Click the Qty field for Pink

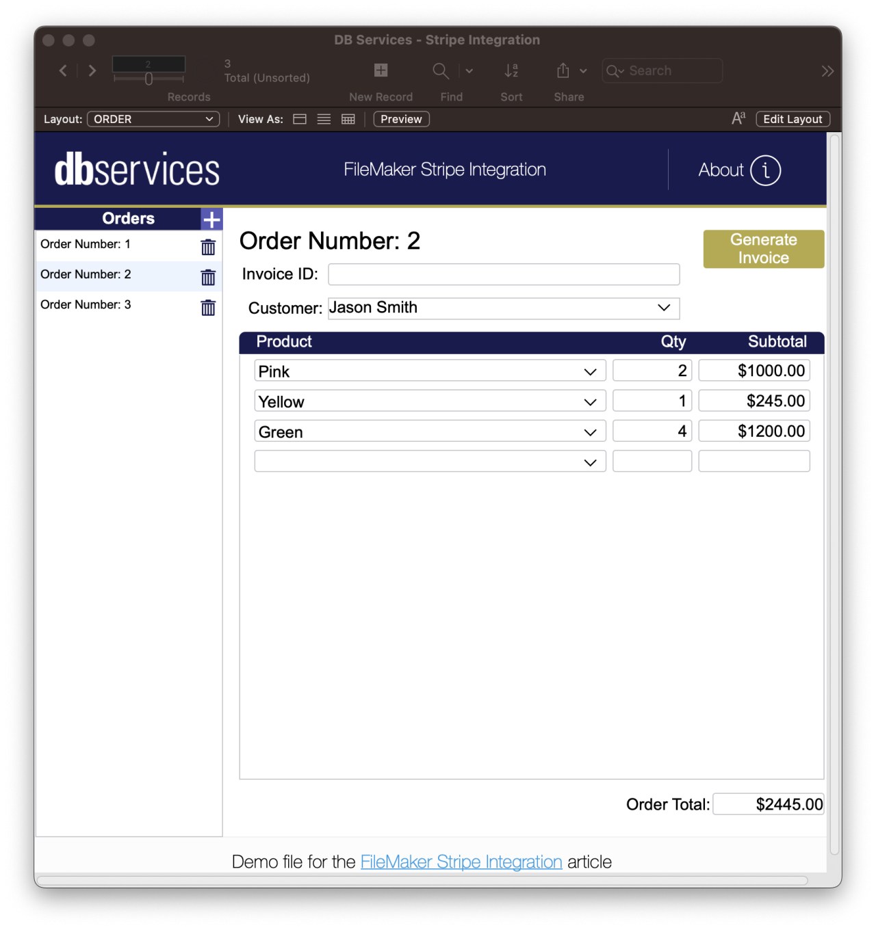(652, 371)
